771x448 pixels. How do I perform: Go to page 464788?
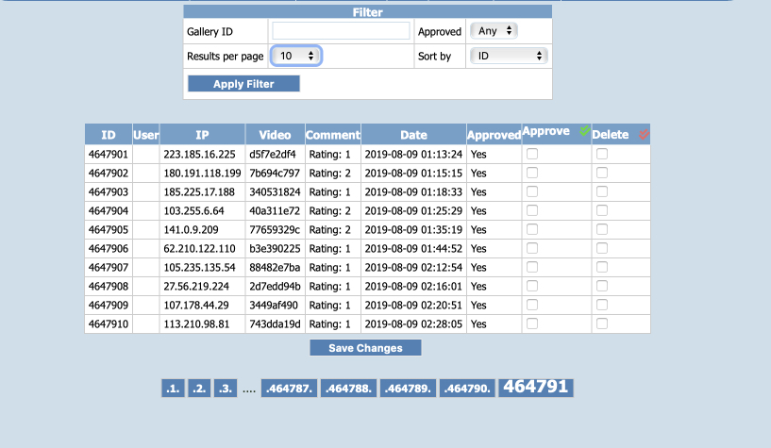tap(348, 388)
